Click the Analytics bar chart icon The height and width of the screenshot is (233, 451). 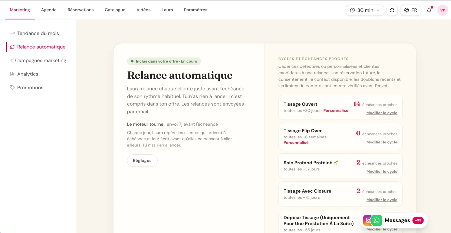click(x=12, y=74)
